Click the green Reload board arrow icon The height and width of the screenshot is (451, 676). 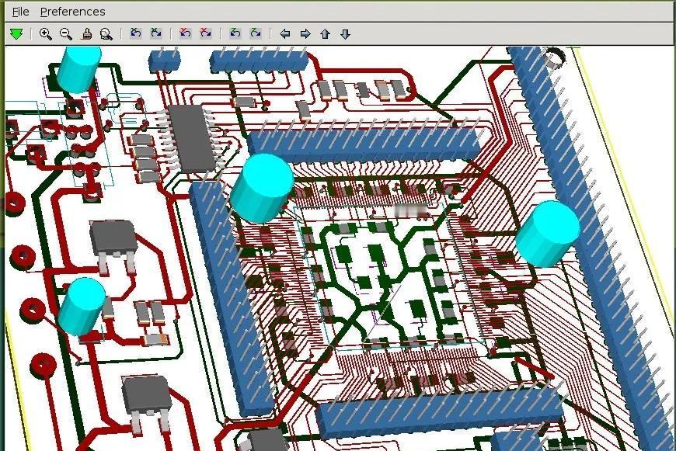tap(17, 33)
